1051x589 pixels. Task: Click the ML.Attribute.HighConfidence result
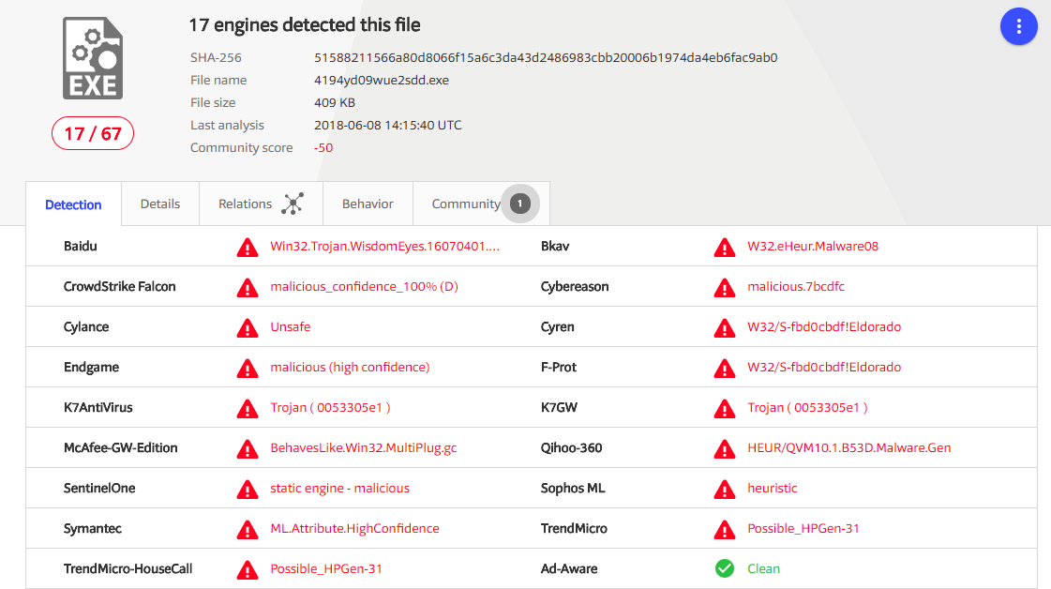[354, 528]
